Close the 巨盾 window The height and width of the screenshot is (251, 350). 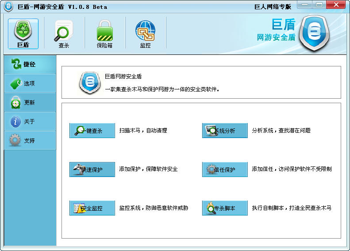coord(336,4)
